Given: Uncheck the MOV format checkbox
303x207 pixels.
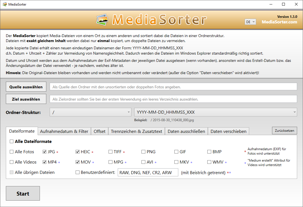Looking at the screenshot, I should (x=78, y=162).
